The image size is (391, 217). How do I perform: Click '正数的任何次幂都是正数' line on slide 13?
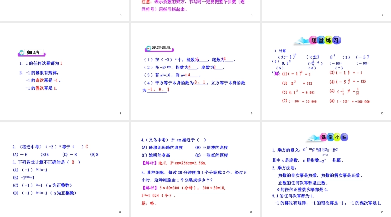(x=303, y=183)
